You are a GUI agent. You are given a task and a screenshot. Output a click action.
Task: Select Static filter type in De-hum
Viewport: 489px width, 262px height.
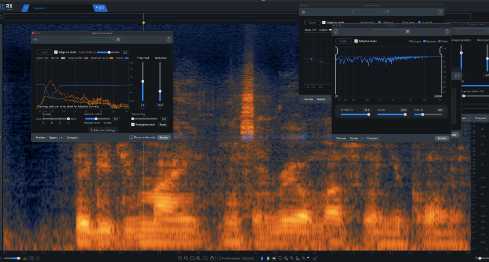439,41
